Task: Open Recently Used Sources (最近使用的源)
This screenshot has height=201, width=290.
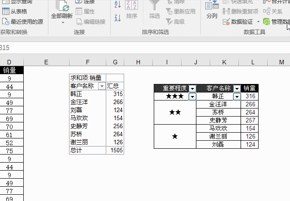Action: pos(22,21)
